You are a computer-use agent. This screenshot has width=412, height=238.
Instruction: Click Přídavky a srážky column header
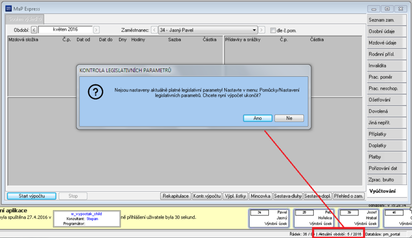coord(243,40)
